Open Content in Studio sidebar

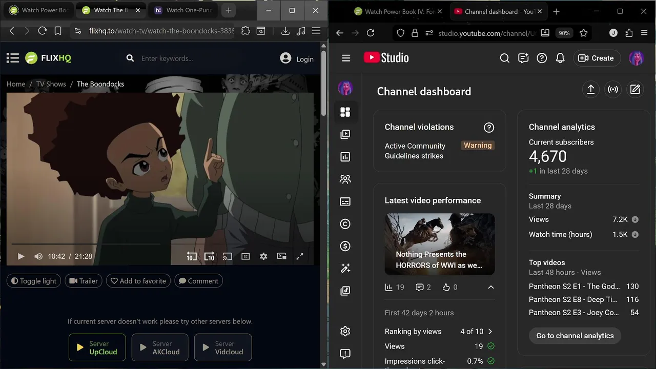coord(345,134)
